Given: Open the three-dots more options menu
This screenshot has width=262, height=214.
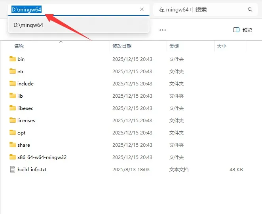Looking at the screenshot, I should [x=163, y=30].
